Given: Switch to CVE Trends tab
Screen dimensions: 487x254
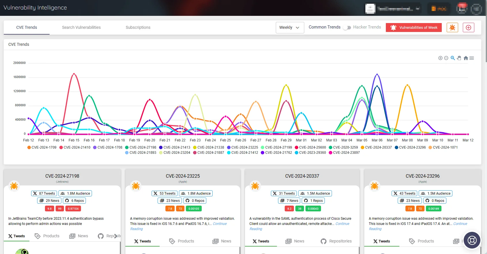Looking at the screenshot, I should click(27, 27).
